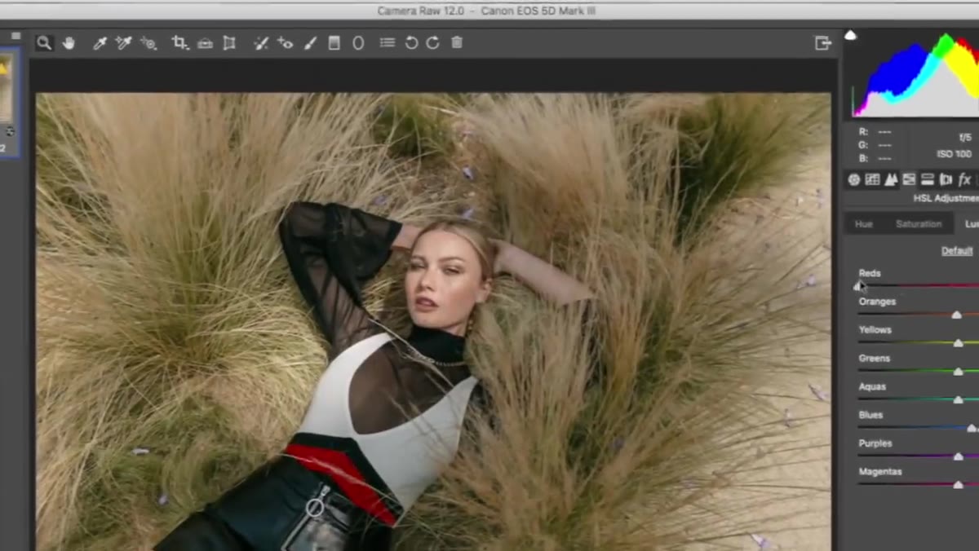Open the Split Toning panel icon
Viewport: 979px width, 551px height.
pos(928,179)
